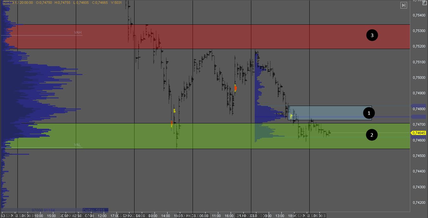
Task: Click the black circle marker numbered 2
Action: (x=372, y=135)
